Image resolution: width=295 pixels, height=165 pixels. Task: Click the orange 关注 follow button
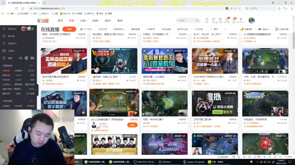point(132,125)
